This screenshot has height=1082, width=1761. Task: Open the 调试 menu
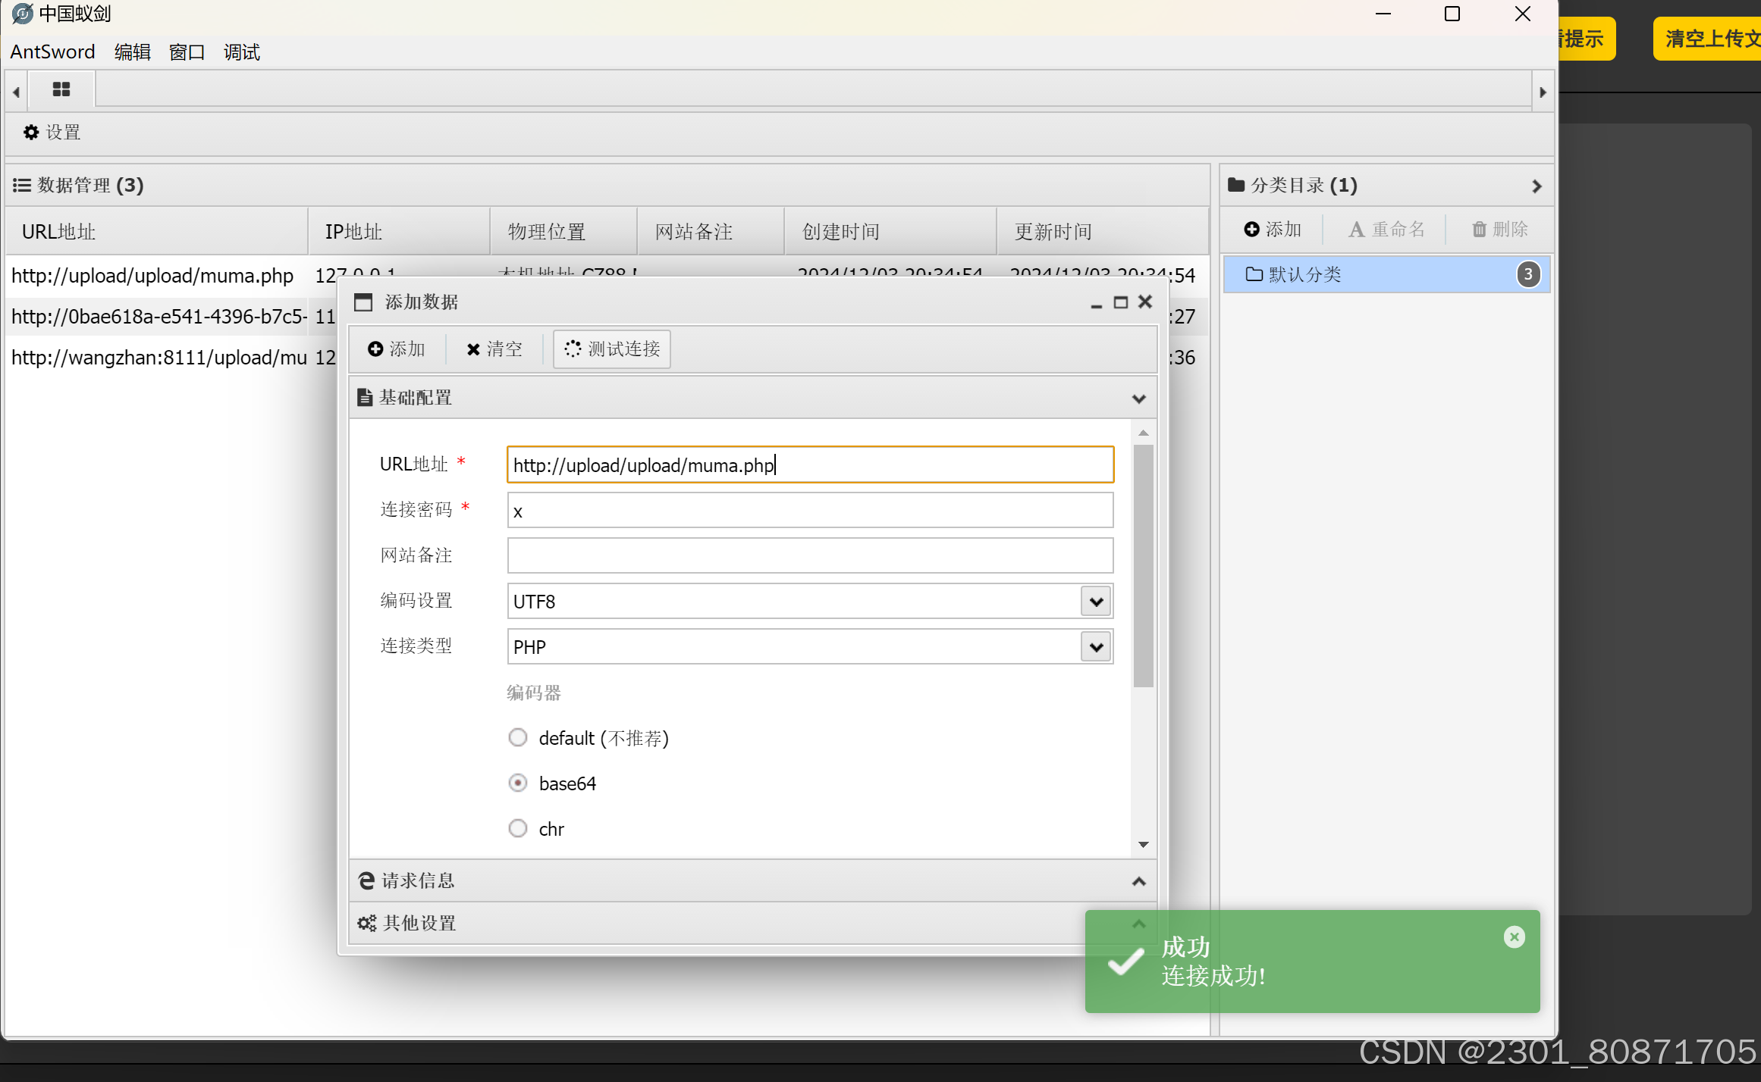pos(241,52)
